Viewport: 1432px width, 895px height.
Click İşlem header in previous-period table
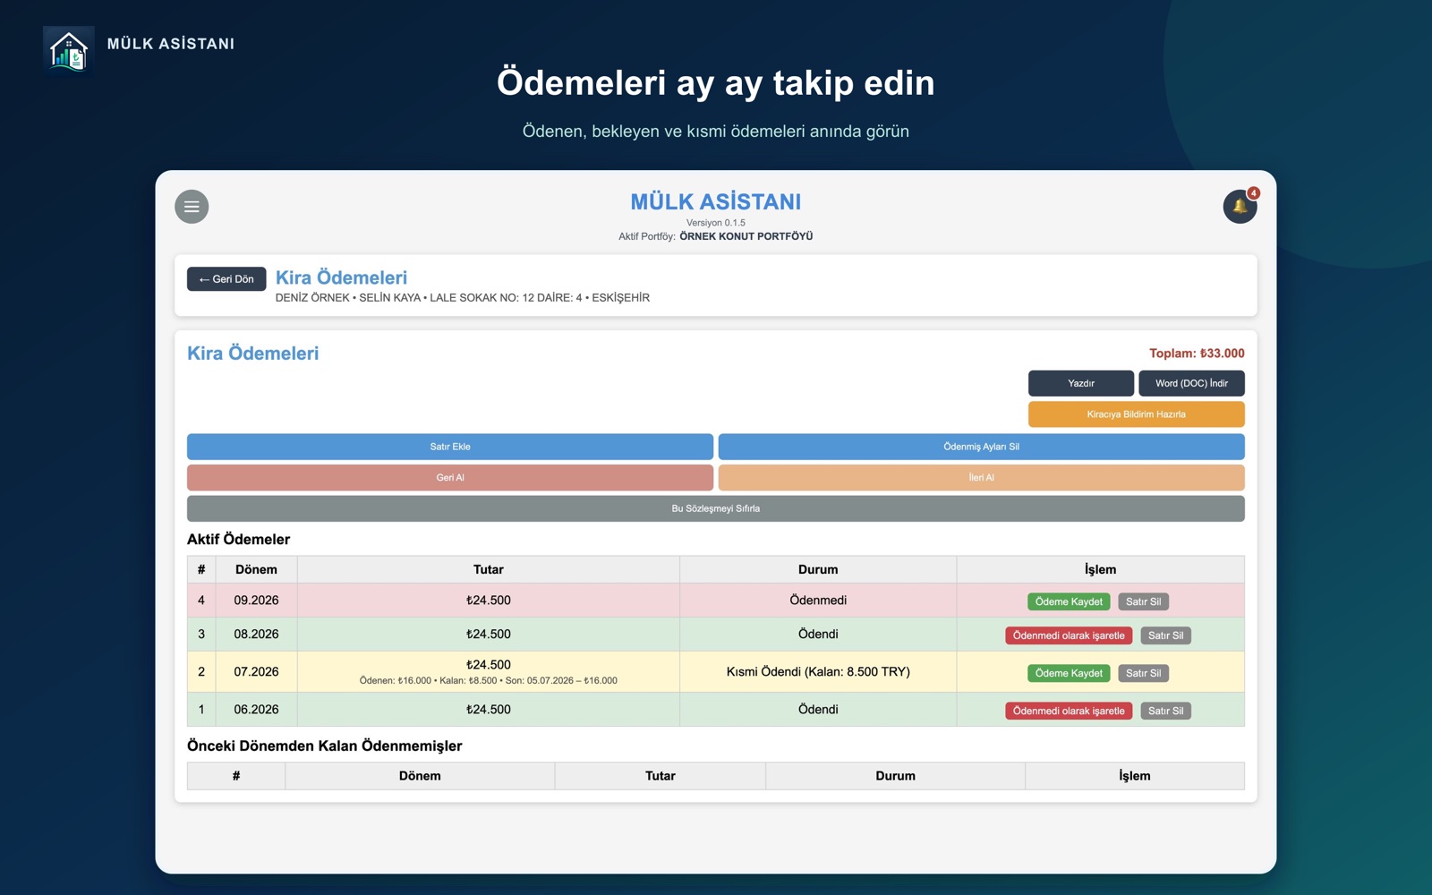[1135, 776]
